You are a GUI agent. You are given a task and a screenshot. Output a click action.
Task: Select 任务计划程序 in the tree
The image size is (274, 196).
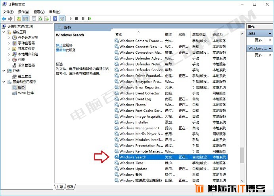(x=28, y=38)
